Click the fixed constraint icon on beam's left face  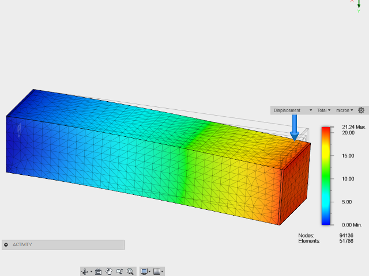click(x=18, y=130)
